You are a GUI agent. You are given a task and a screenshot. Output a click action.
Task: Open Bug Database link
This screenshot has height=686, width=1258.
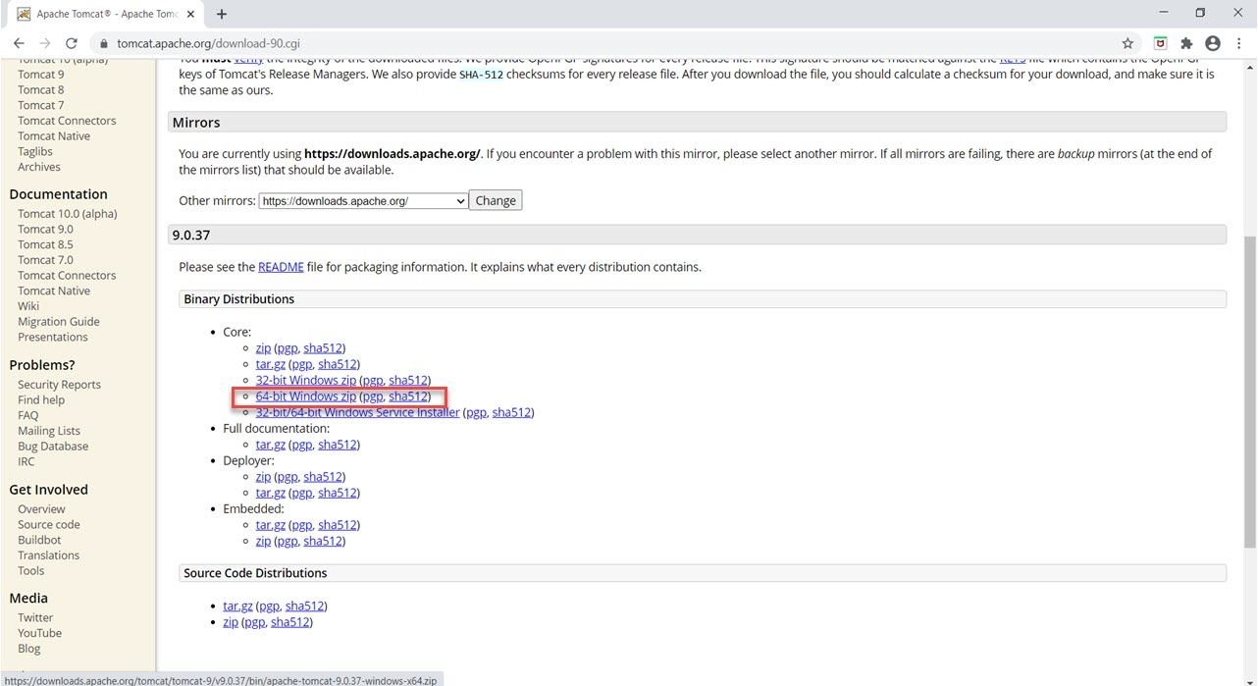click(x=53, y=447)
